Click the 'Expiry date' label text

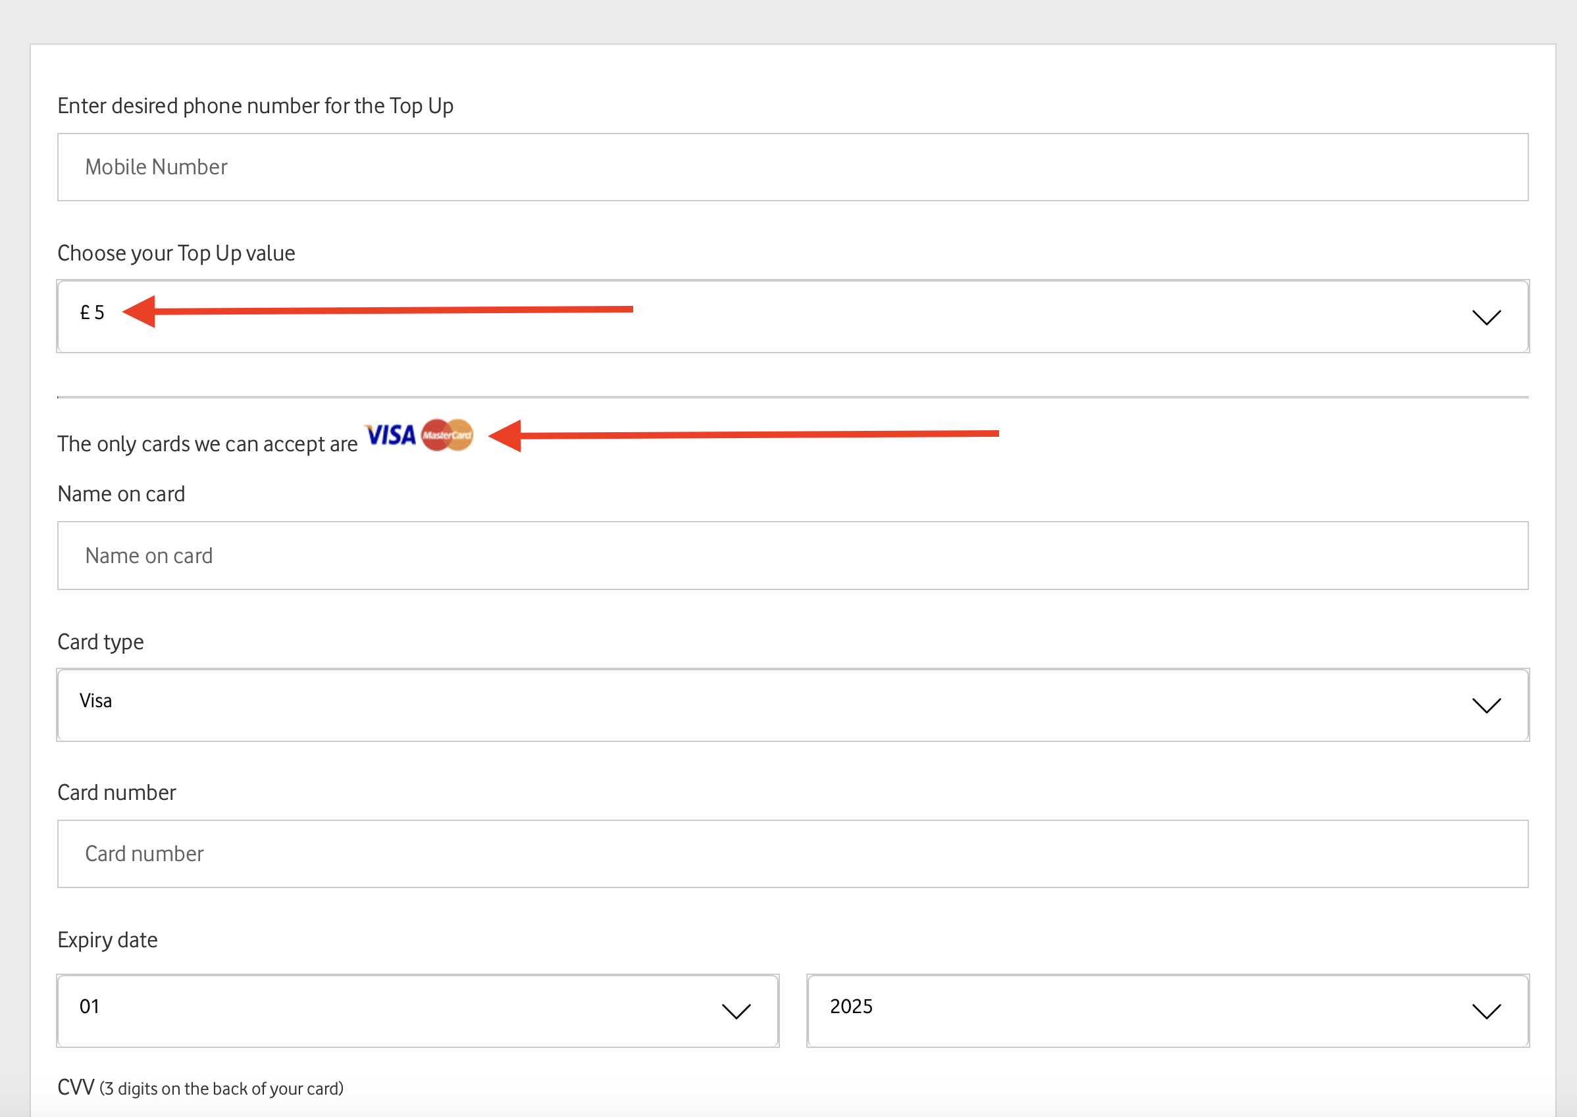point(107,939)
